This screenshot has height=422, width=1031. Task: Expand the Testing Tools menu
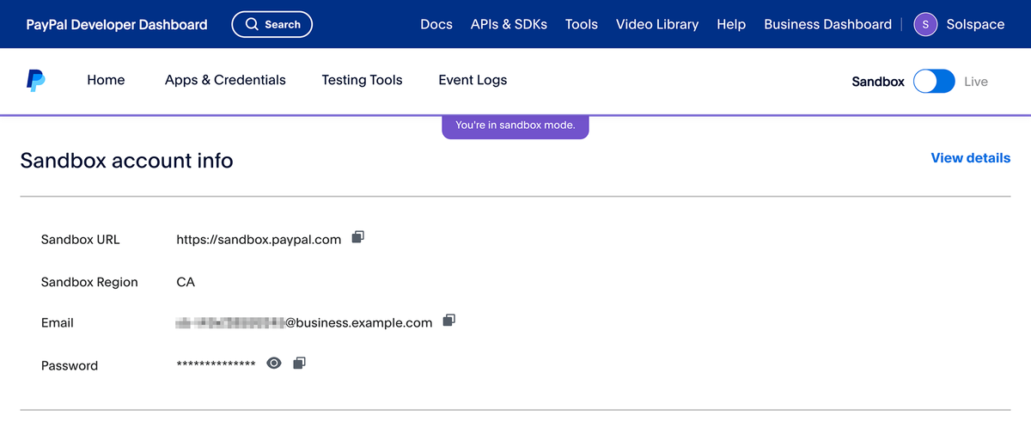point(362,80)
